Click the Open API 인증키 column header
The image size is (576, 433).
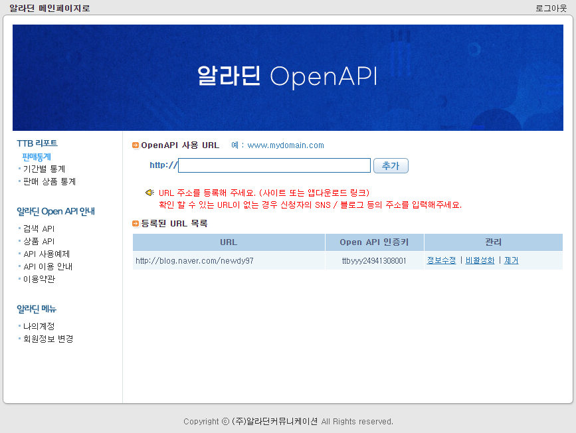(374, 242)
